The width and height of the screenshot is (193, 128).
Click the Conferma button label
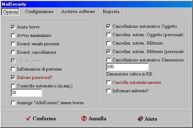(x=44, y=119)
